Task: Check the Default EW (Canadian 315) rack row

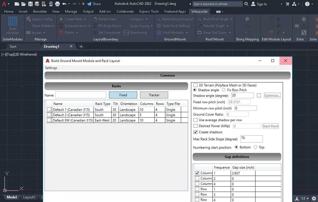Action: tap(49, 120)
